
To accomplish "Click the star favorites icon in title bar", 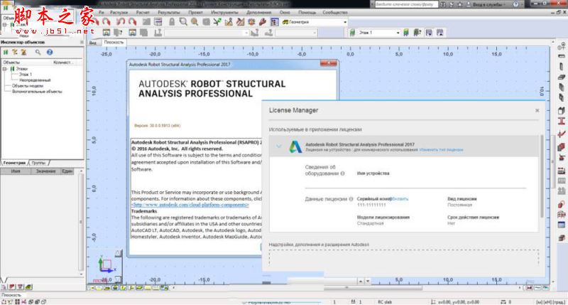I will (x=459, y=4).
